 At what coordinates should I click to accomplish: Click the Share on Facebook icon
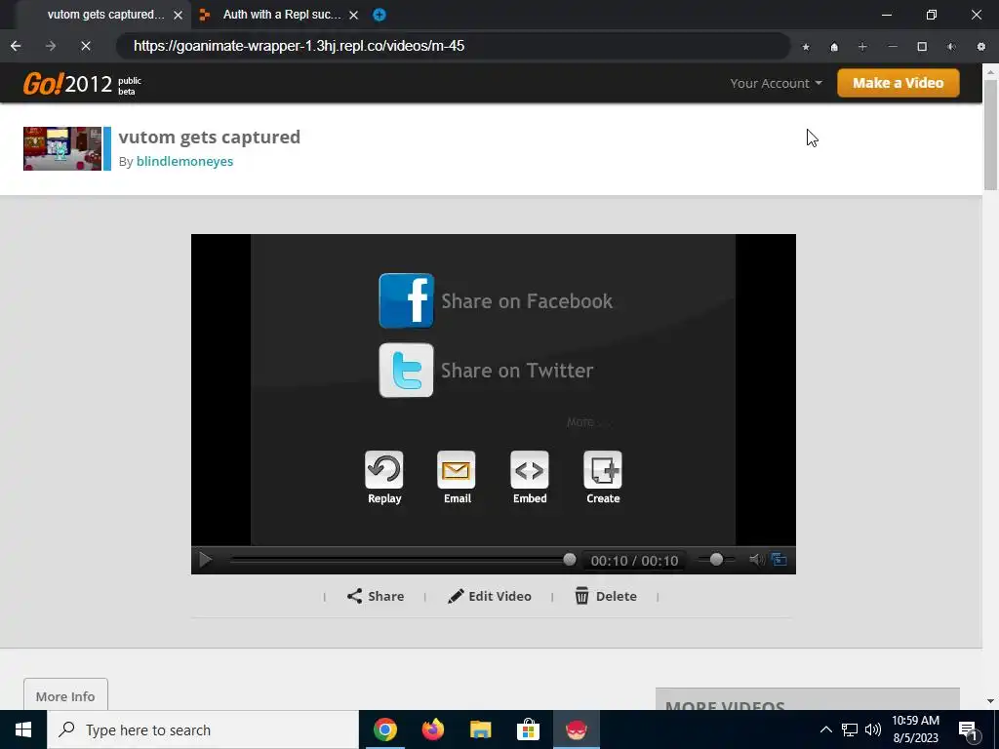[x=406, y=300]
